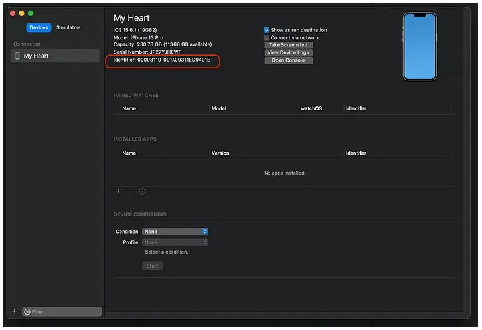
Task: Open View Device Logs
Action: (x=288, y=52)
